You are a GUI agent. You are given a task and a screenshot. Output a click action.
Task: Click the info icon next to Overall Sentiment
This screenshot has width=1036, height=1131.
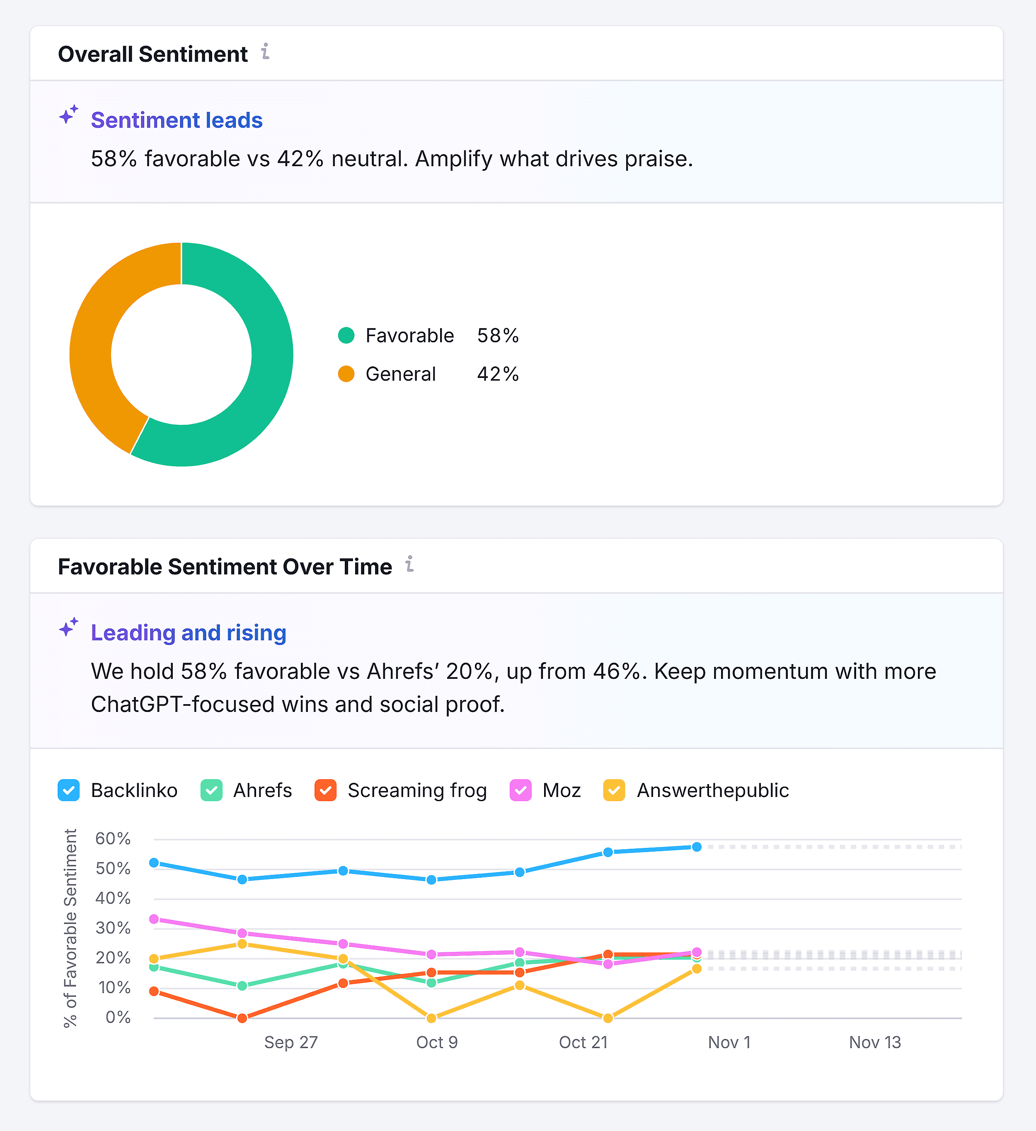pyautogui.click(x=265, y=53)
